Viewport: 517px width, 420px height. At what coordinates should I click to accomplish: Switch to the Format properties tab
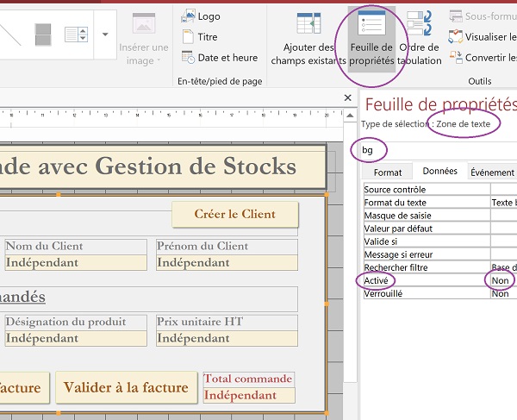pyautogui.click(x=387, y=172)
